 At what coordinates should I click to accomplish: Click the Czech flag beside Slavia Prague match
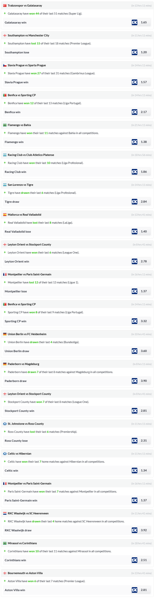coord(5,65)
